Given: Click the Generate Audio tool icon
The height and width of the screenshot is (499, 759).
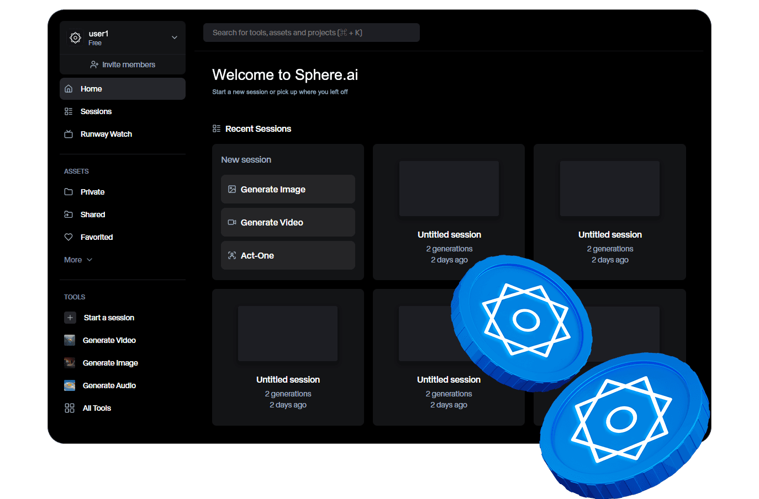Looking at the screenshot, I should pos(70,385).
